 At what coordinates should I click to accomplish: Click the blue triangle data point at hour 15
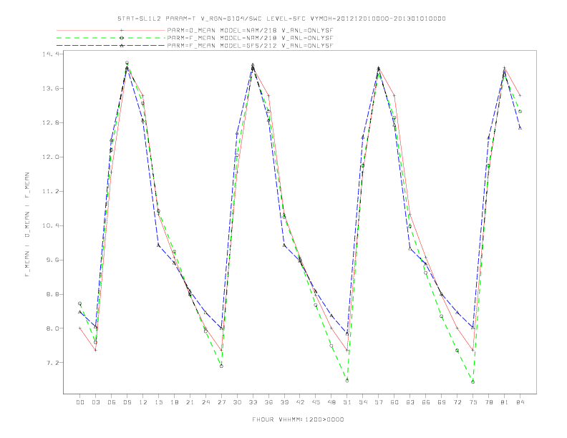pos(158,245)
